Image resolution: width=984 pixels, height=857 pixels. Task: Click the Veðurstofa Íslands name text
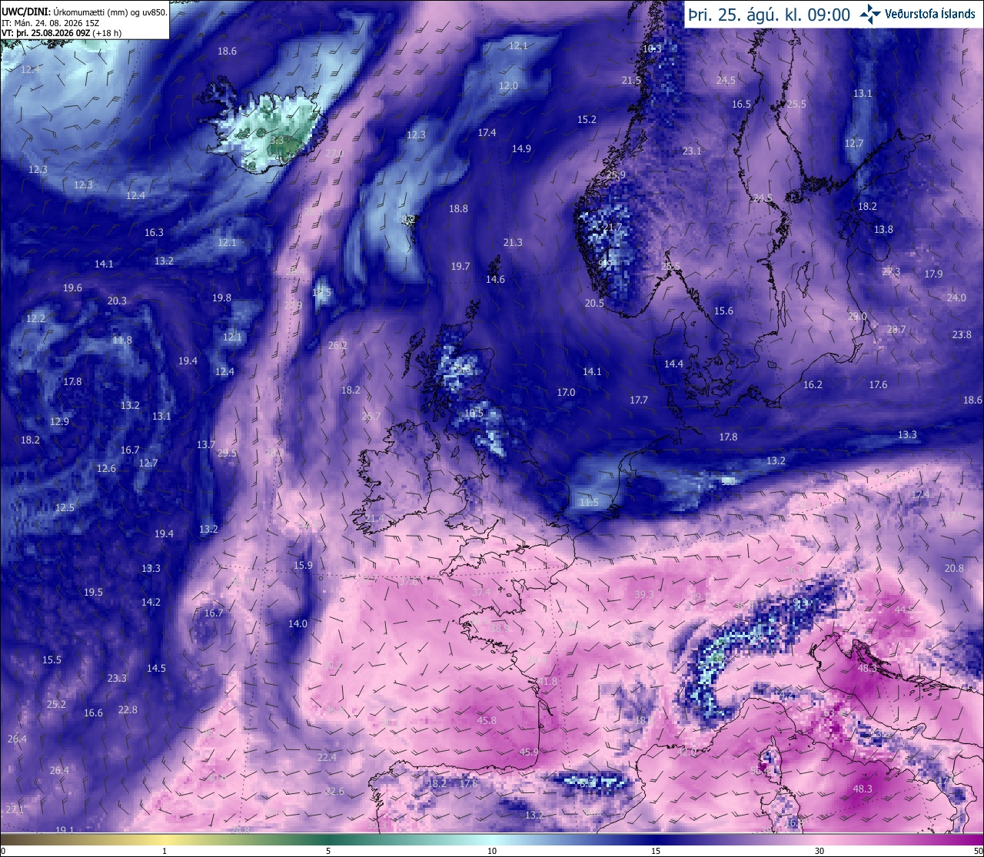[930, 14]
